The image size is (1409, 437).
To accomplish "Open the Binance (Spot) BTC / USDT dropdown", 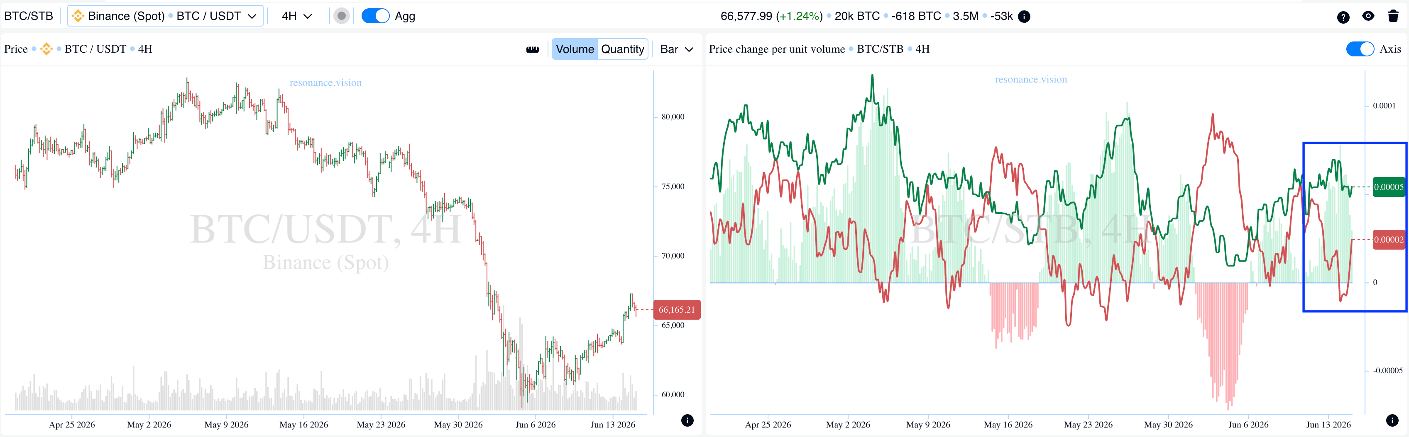I will click(165, 16).
